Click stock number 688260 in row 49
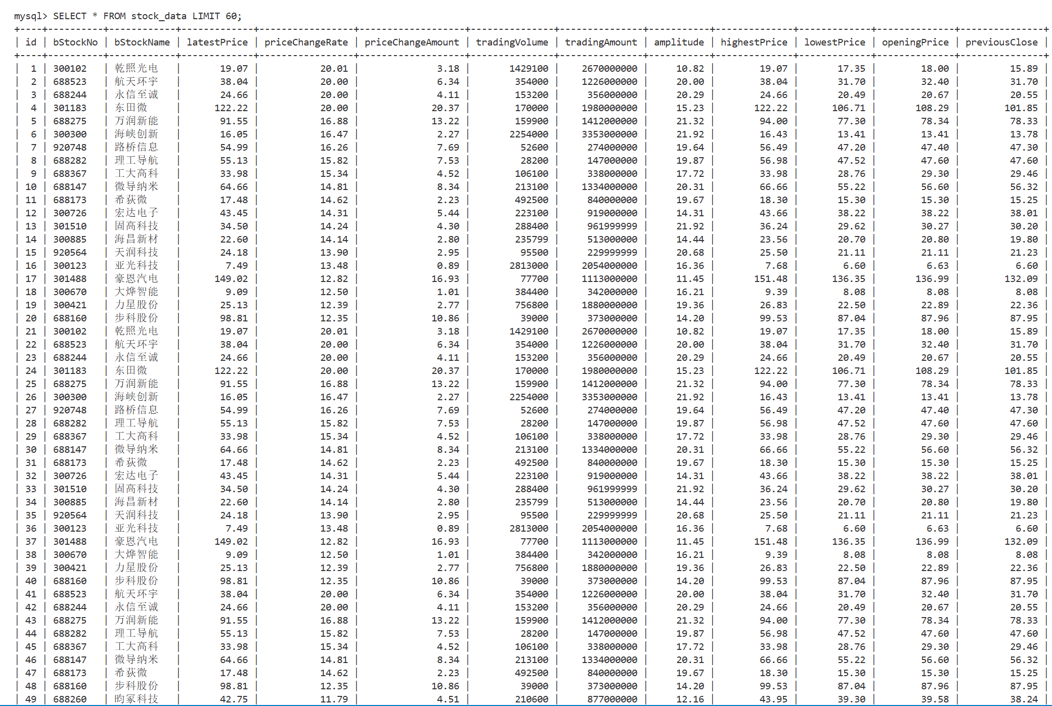This screenshot has height=706, width=1052. (70, 699)
